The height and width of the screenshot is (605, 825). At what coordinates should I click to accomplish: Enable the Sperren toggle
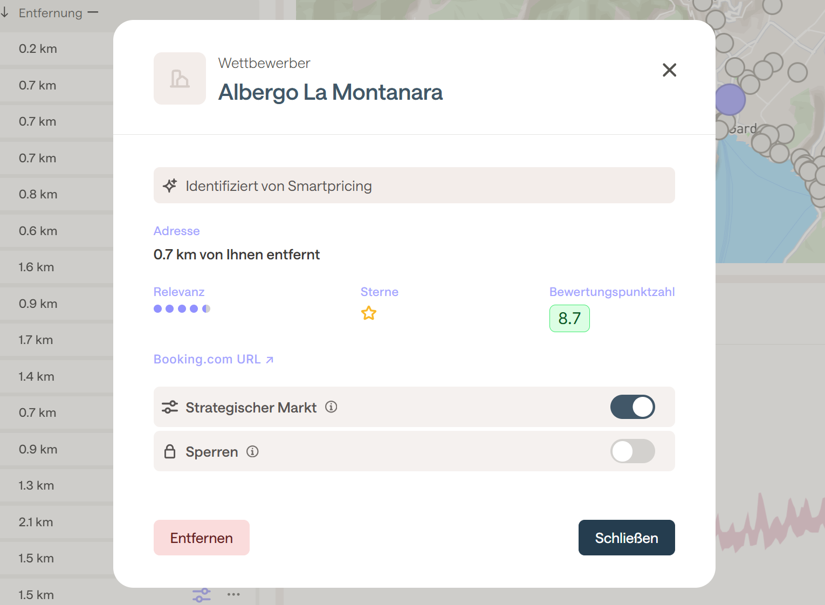(x=632, y=451)
